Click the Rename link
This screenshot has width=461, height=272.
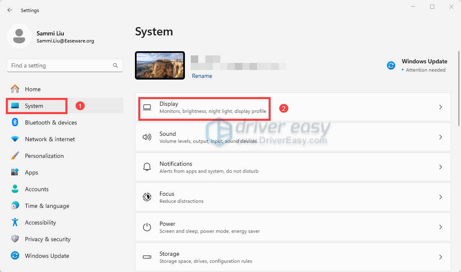202,76
